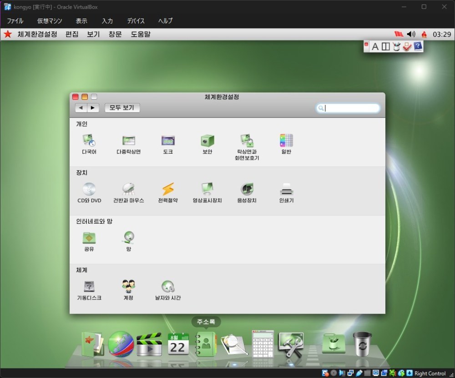The height and width of the screenshot is (378, 455).
Task: Click the back arrow navigation button
Action: 81,108
